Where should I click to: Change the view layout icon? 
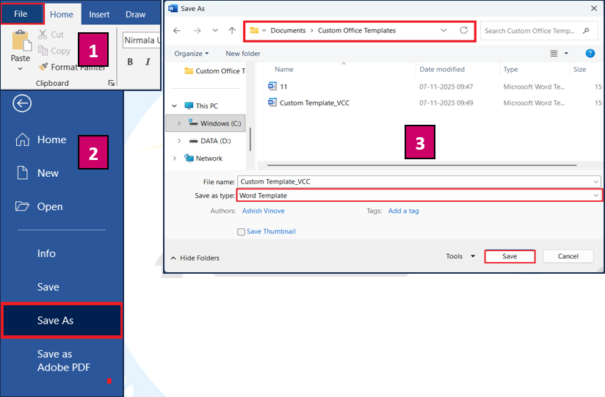(554, 54)
